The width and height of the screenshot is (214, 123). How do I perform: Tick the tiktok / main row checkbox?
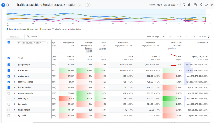pyautogui.click(x=9, y=110)
